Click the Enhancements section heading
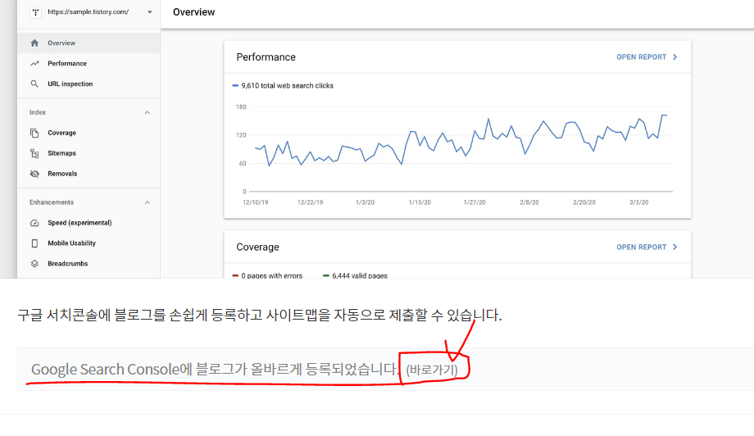This screenshot has height=436, width=754. [x=52, y=202]
